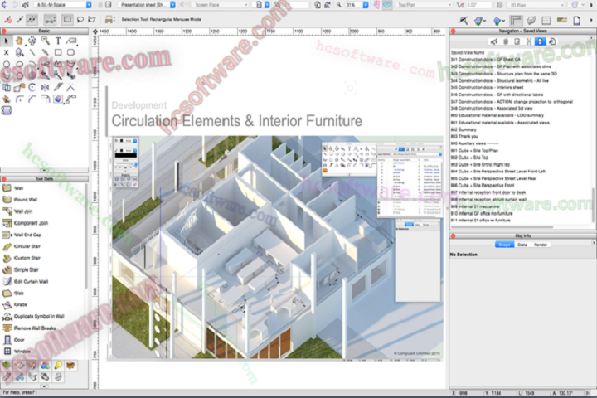Select saved view 803 Thank you
The image size is (597, 398).
464,136
